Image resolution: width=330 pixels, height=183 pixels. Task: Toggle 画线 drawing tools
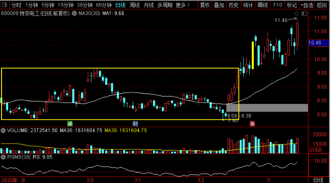click(263, 5)
